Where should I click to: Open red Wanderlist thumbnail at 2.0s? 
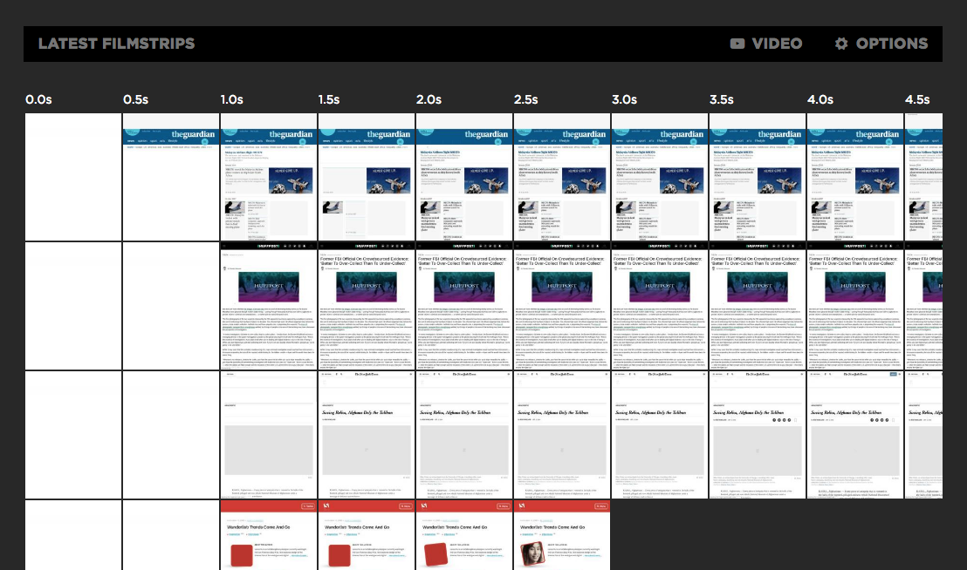[x=463, y=535]
